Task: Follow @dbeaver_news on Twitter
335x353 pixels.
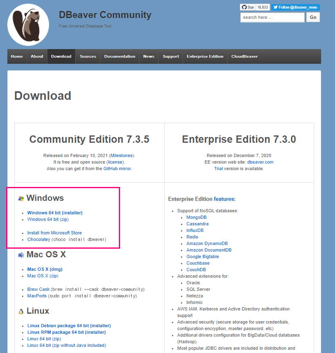Action: click(x=295, y=7)
